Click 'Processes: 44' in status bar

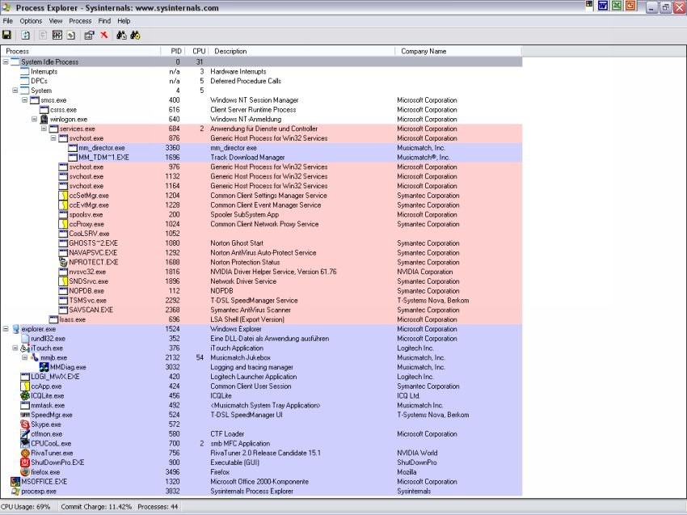[158, 507]
